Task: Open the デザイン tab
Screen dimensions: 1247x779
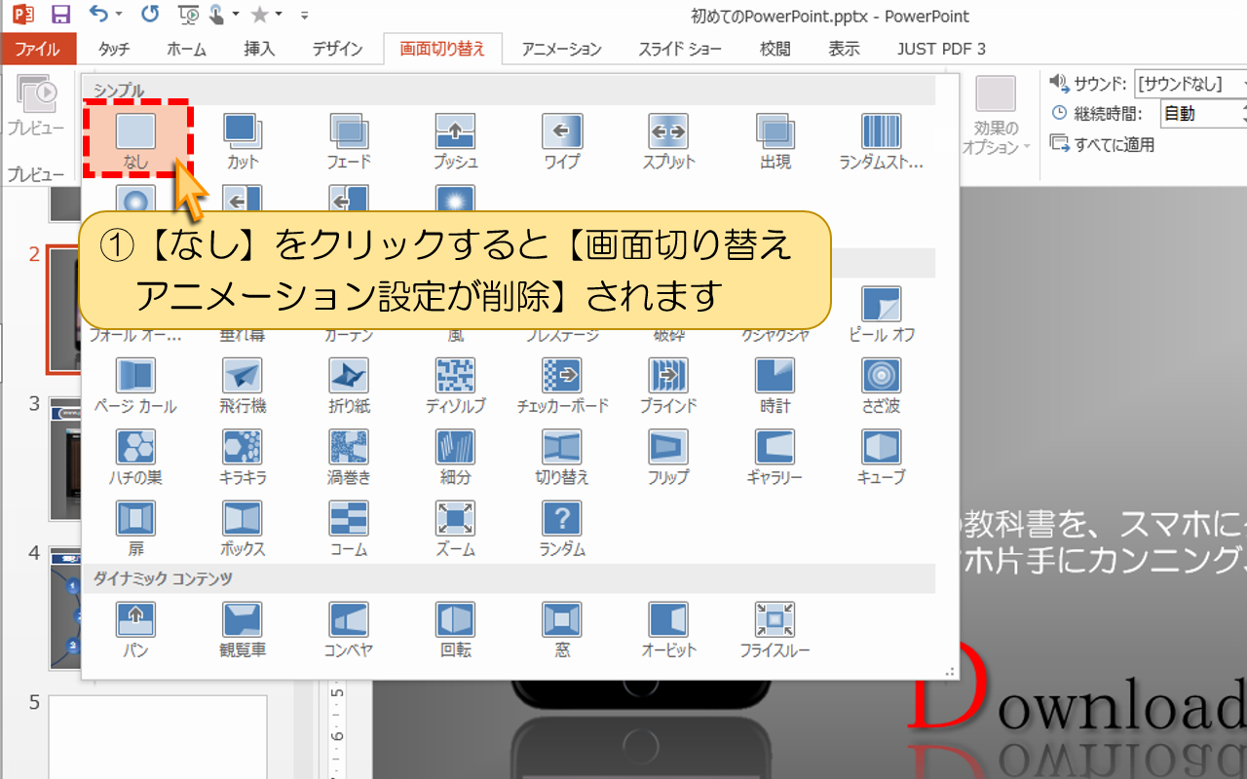Action: click(x=338, y=49)
